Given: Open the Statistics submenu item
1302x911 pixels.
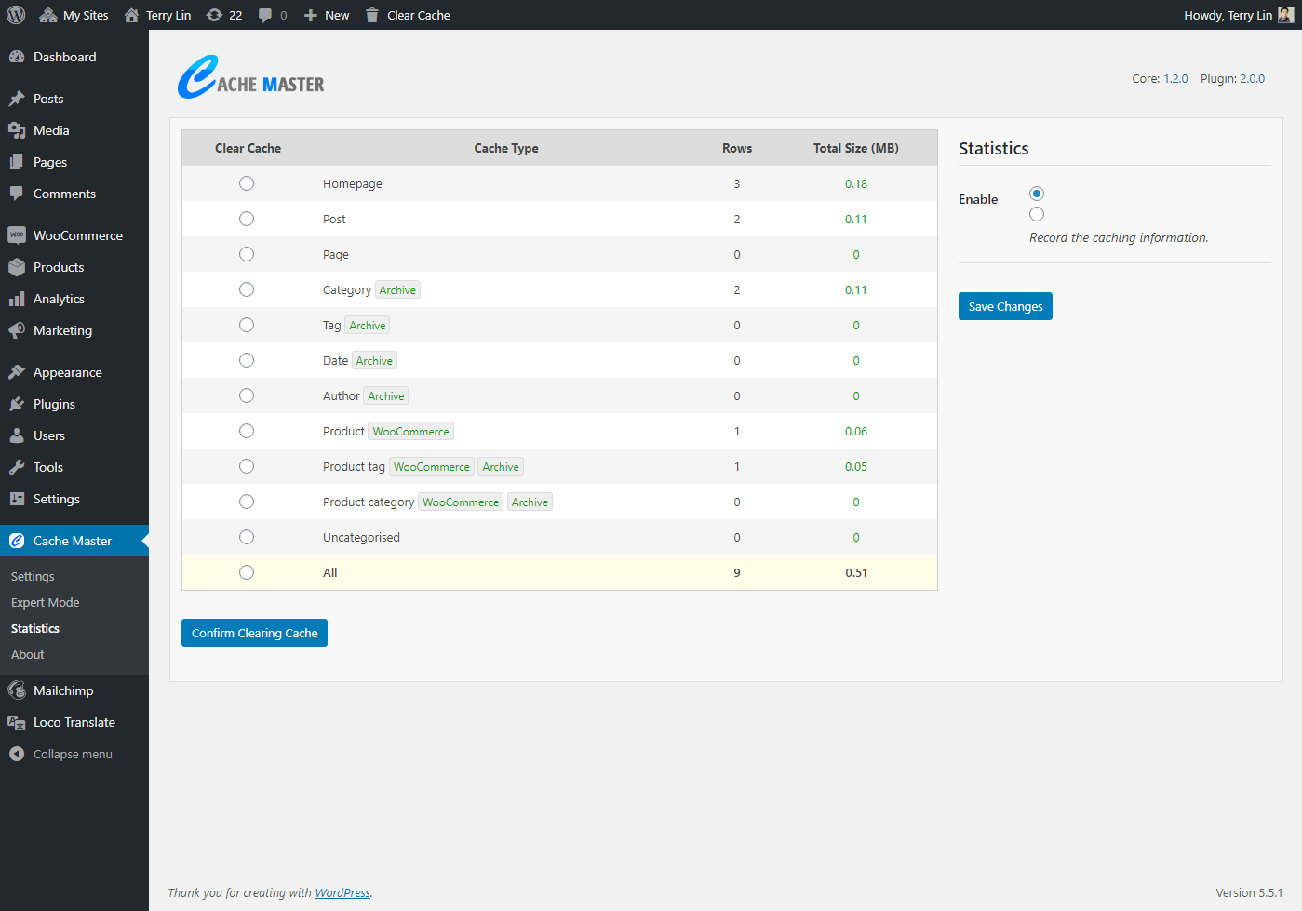Looking at the screenshot, I should coord(35,629).
